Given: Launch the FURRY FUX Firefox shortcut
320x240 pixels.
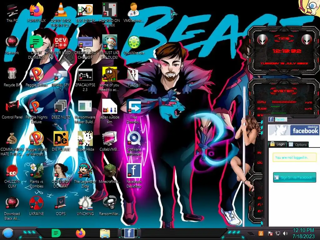Looking at the screenshot, I should tap(36, 13).
